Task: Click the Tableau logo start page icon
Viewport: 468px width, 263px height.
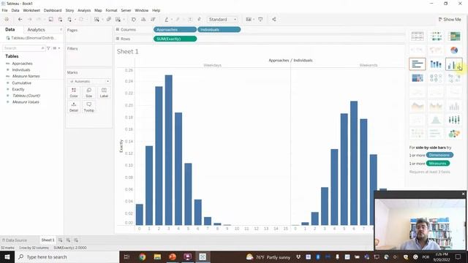Action: (x=7, y=20)
